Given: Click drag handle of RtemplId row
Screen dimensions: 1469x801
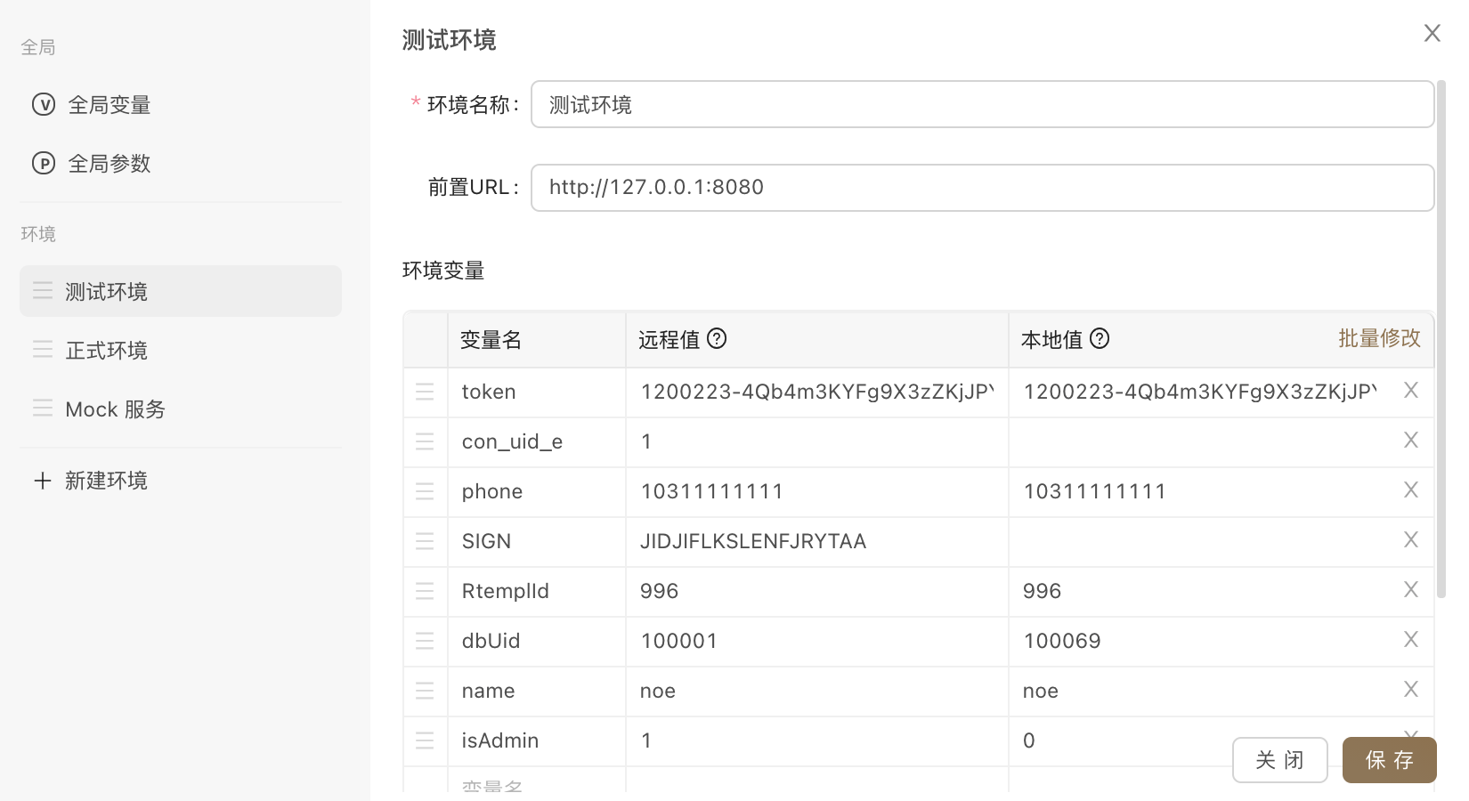Looking at the screenshot, I should [425, 591].
